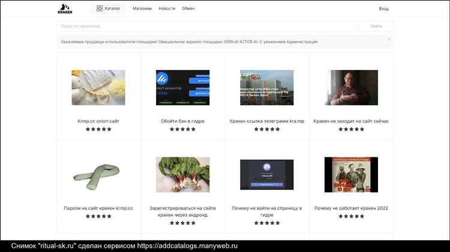Open Почему не работает кракен 2022 link
This screenshot has width=450, height=252.
351,208
